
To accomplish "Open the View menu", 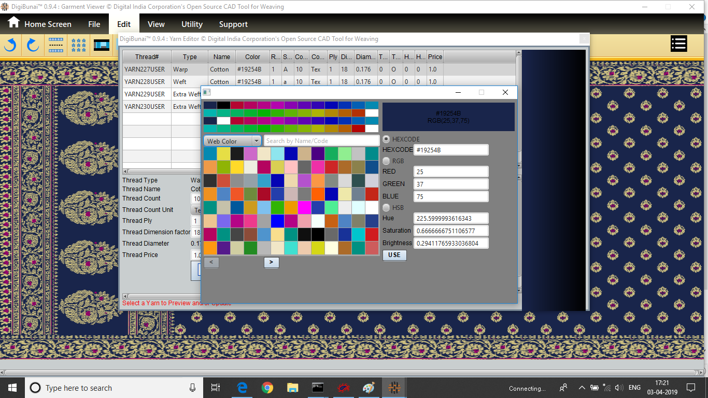I will [156, 24].
